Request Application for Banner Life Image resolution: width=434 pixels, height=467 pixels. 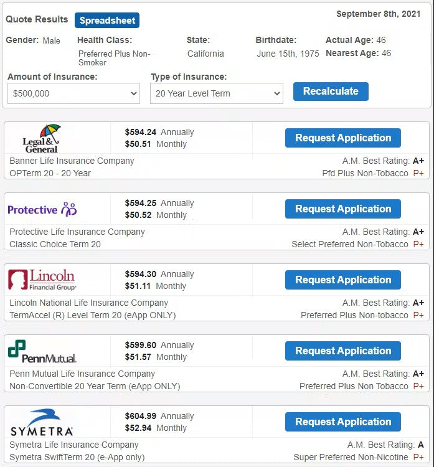pos(343,138)
